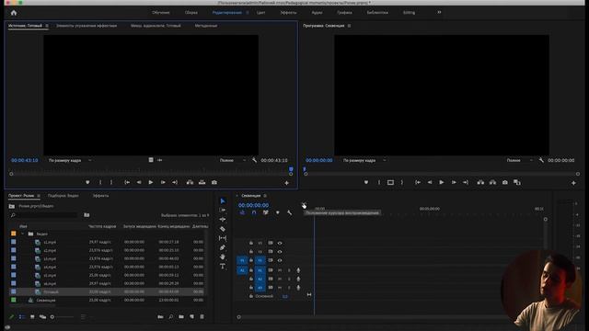This screenshot has width=589, height=331.
Task: Select the Selection arrow tool
Action: pyautogui.click(x=223, y=201)
